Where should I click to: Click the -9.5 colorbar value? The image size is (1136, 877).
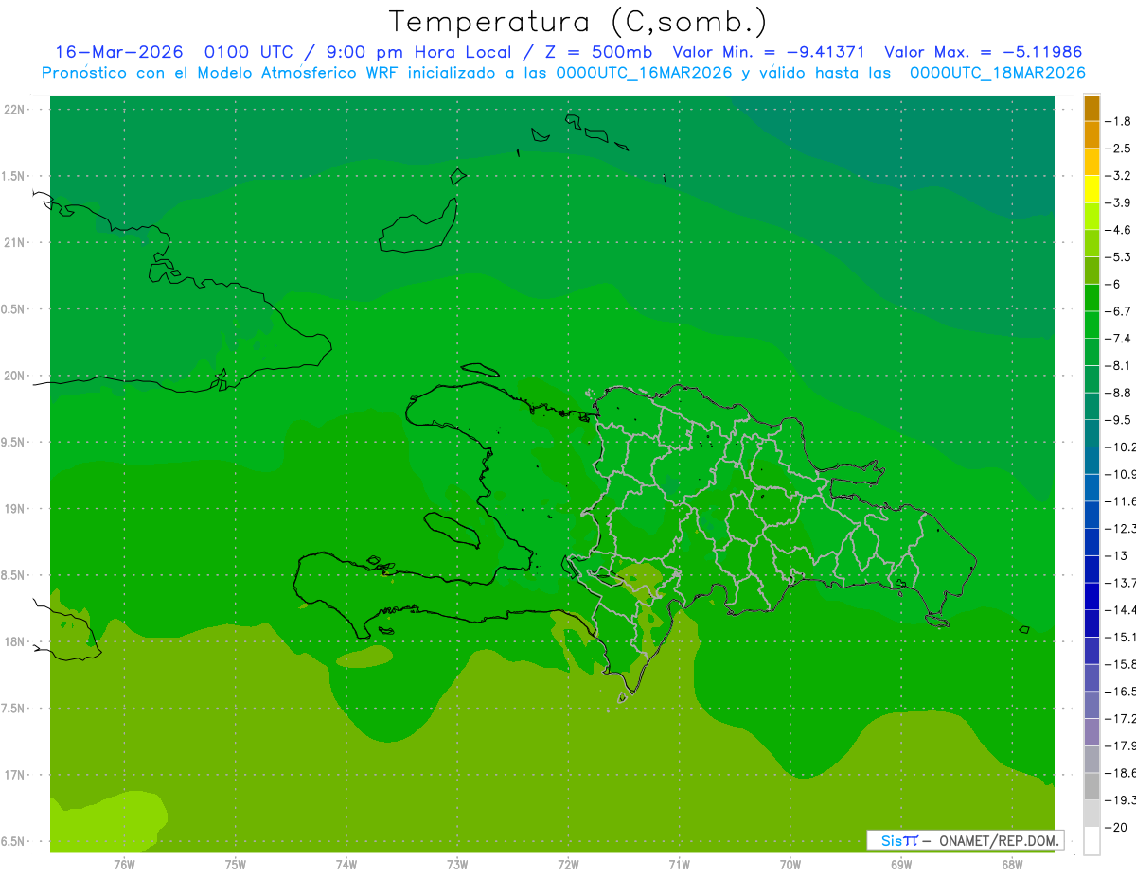click(1118, 420)
